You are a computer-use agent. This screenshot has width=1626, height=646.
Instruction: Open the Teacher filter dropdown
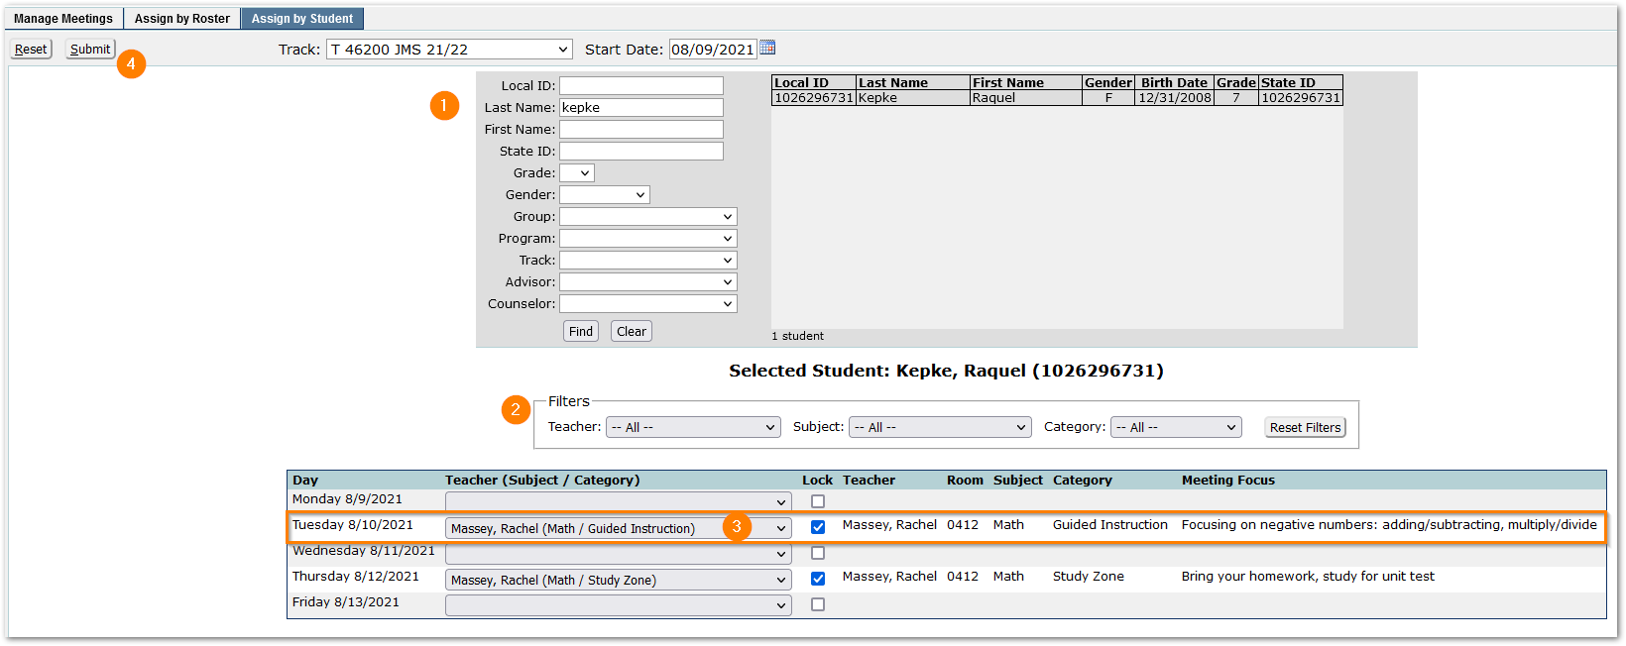(693, 427)
